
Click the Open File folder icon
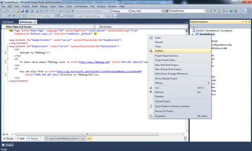(x=18, y=11)
